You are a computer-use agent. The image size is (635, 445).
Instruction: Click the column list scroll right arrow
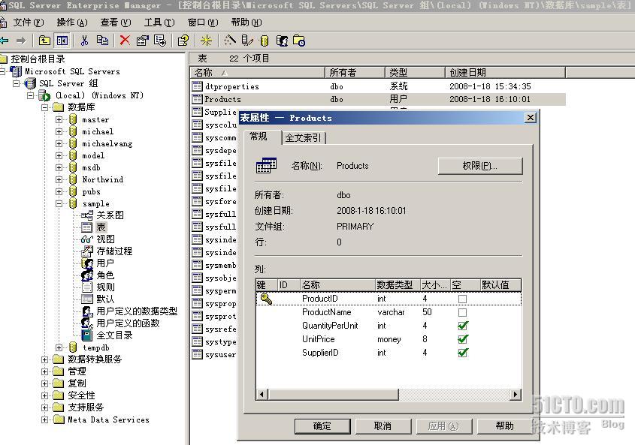515,395
